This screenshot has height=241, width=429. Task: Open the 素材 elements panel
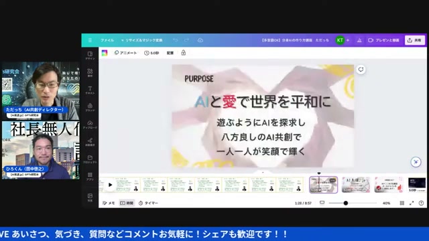pos(90,73)
